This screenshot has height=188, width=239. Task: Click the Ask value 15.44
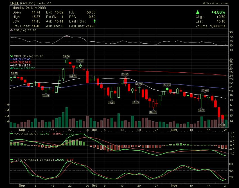[x=59, y=21]
